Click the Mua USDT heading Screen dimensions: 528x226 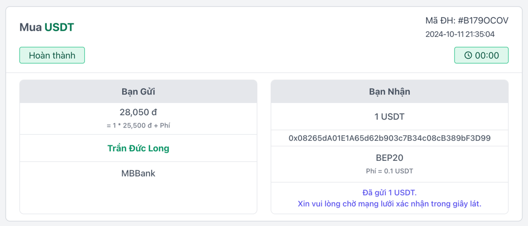click(47, 27)
